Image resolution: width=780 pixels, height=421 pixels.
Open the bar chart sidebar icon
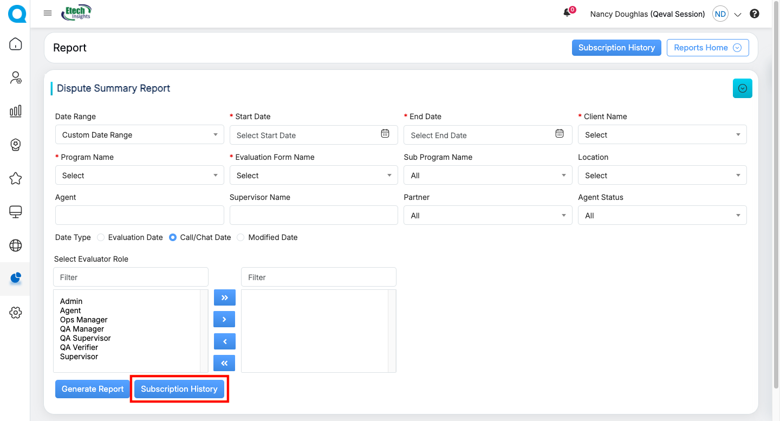(16, 111)
